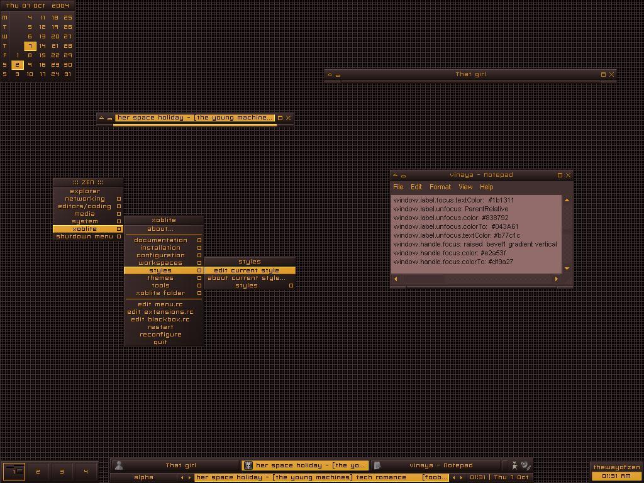Expand system submenu in ZEN menu

click(x=88, y=221)
